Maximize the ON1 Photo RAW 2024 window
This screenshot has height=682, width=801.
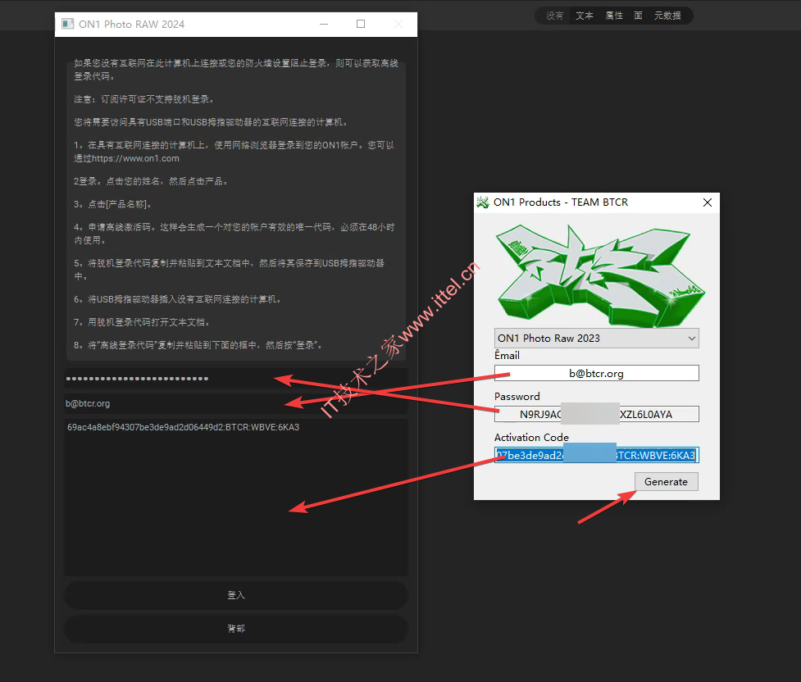(361, 24)
